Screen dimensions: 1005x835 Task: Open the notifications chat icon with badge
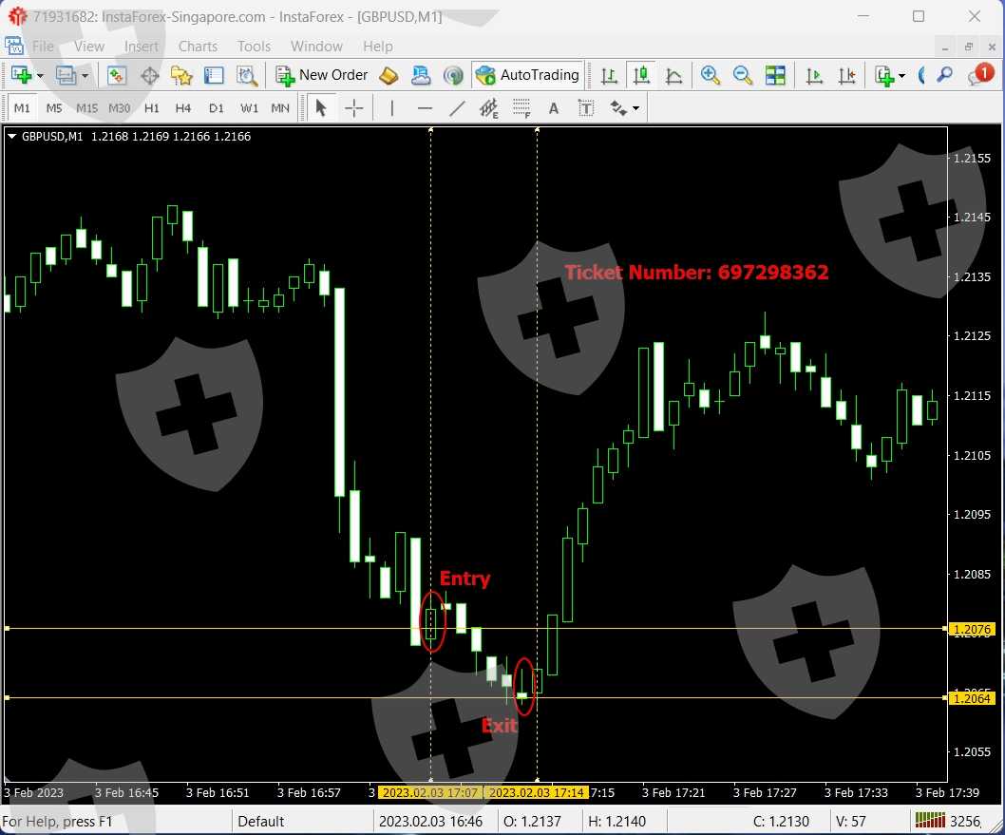(980, 74)
